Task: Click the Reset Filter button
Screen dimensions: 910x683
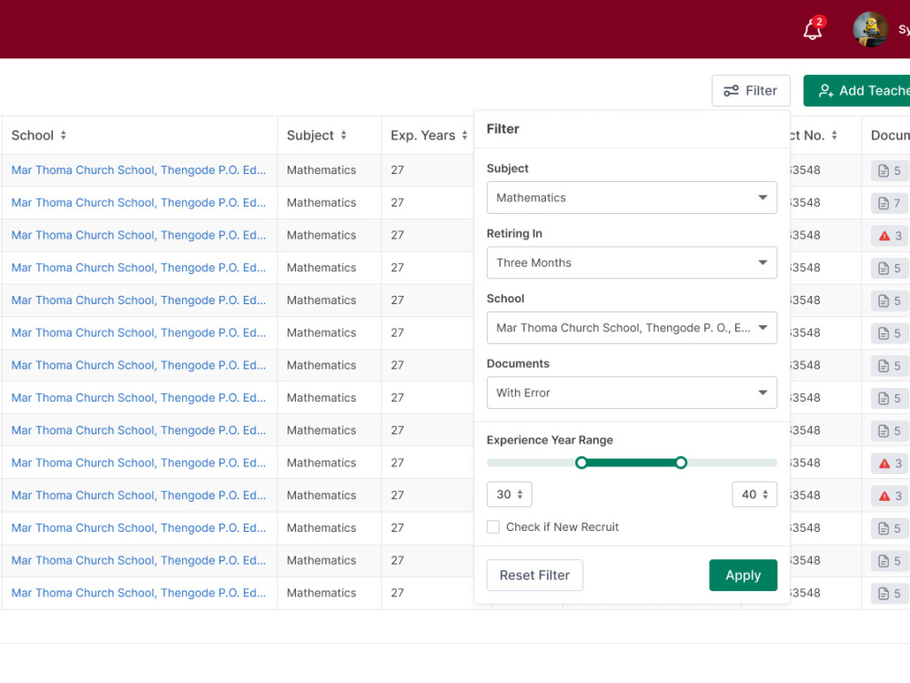Action: tap(534, 575)
